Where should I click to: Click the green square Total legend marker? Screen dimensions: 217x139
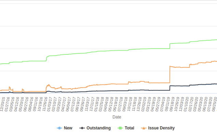click(x=120, y=128)
